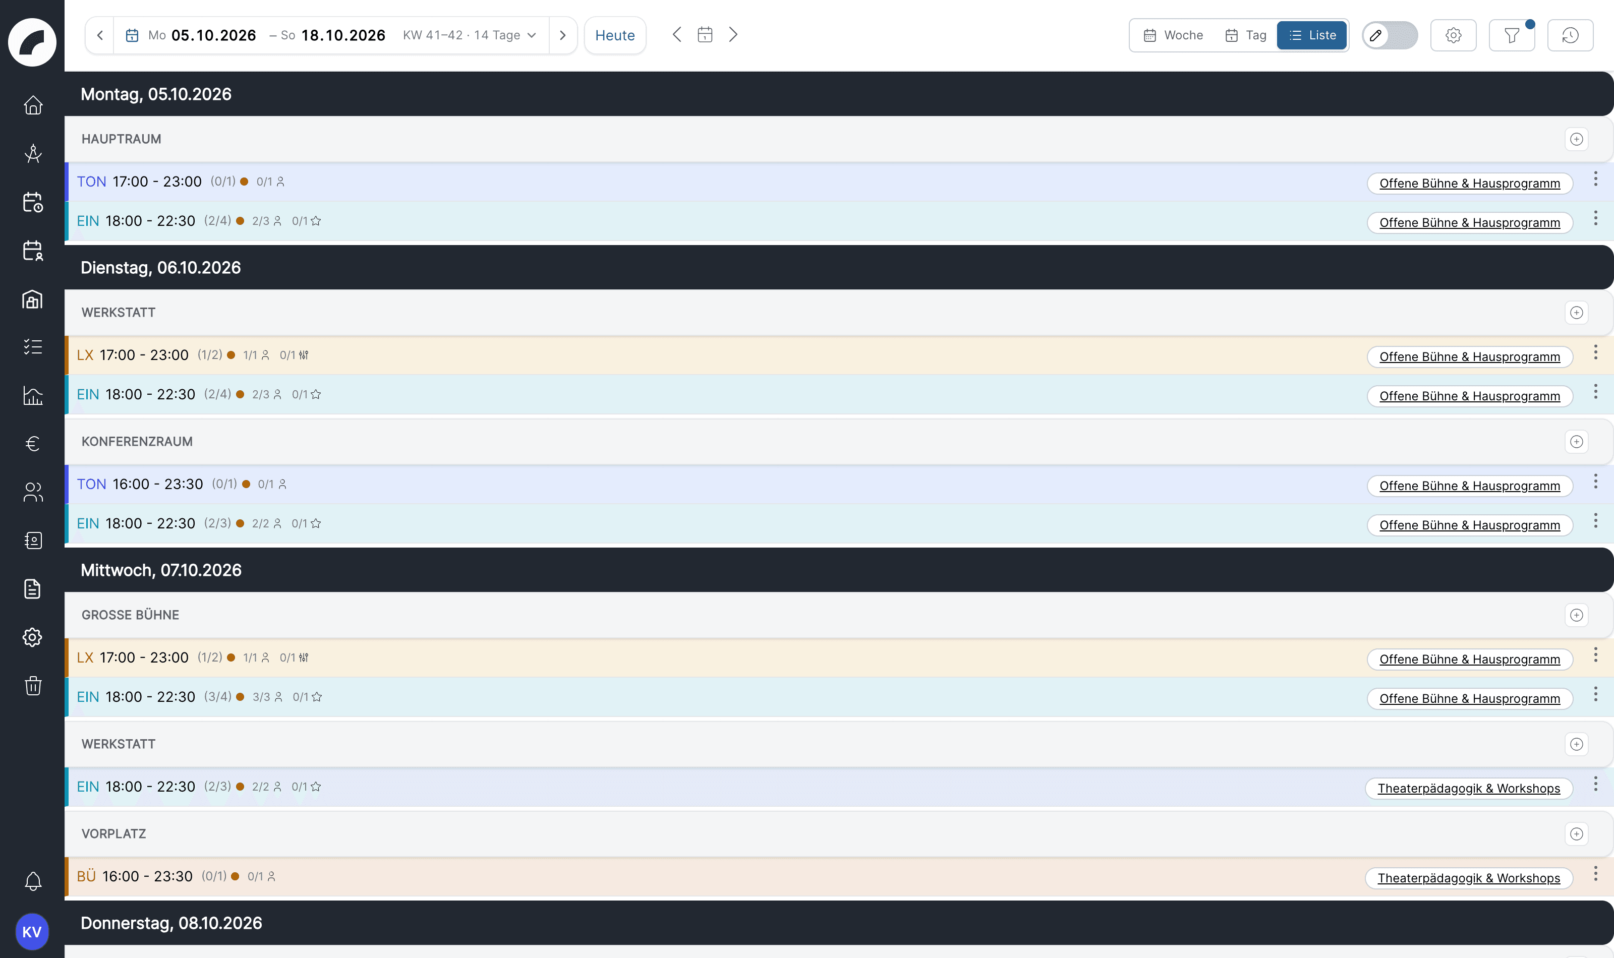Open the building rooms sidebar icon
The width and height of the screenshot is (1614, 958).
coord(33,299)
